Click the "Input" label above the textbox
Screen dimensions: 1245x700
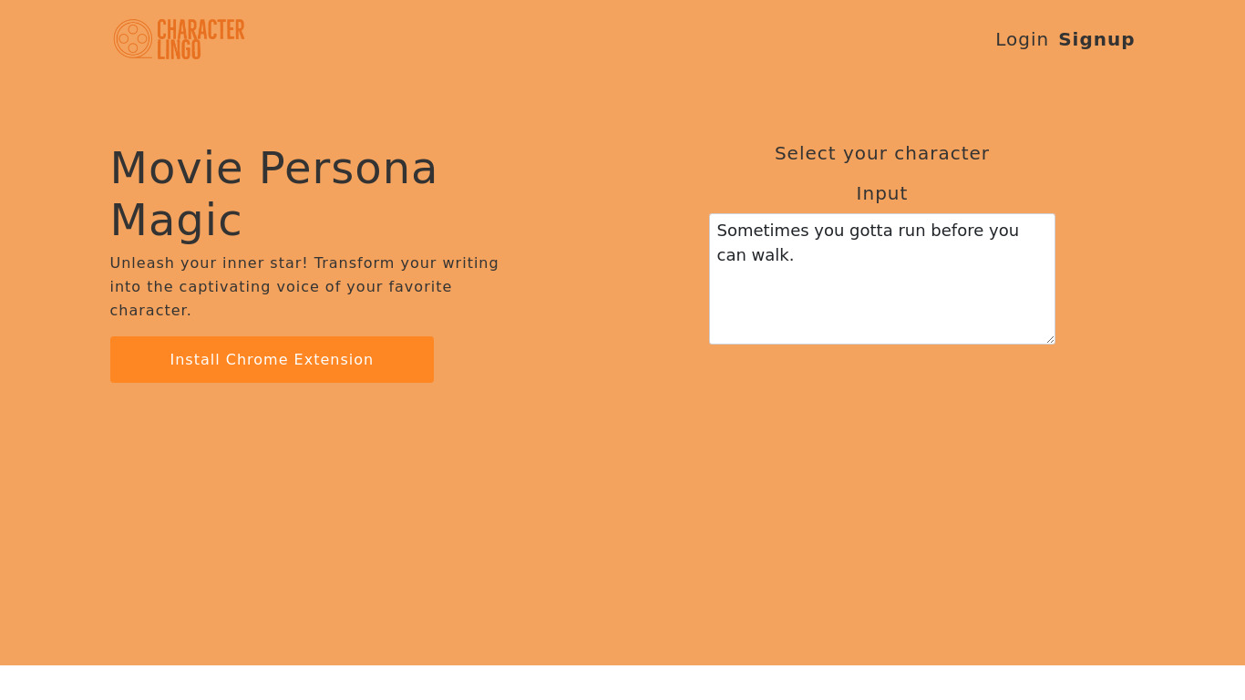click(881, 193)
